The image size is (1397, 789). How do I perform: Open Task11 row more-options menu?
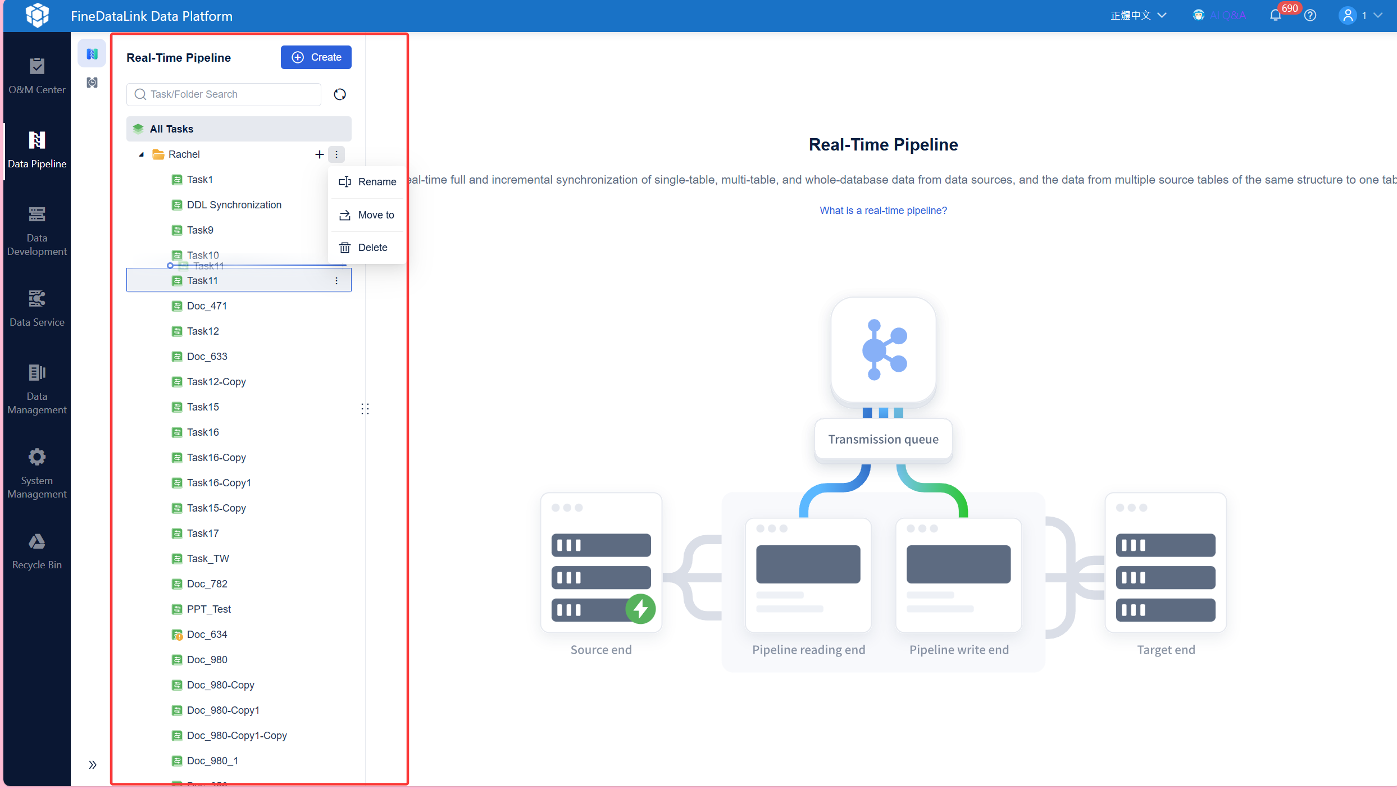click(336, 281)
